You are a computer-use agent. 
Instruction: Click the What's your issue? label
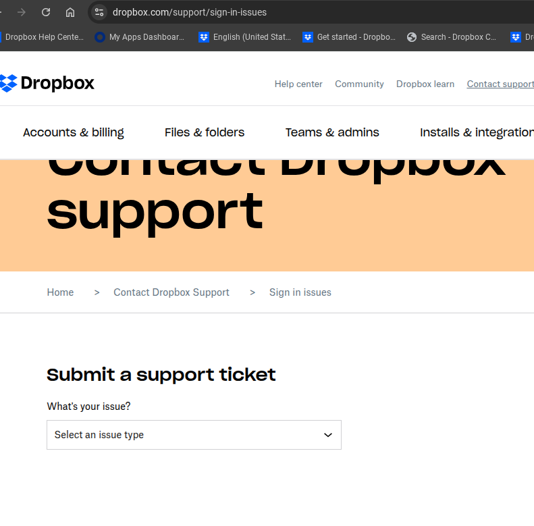(88, 406)
